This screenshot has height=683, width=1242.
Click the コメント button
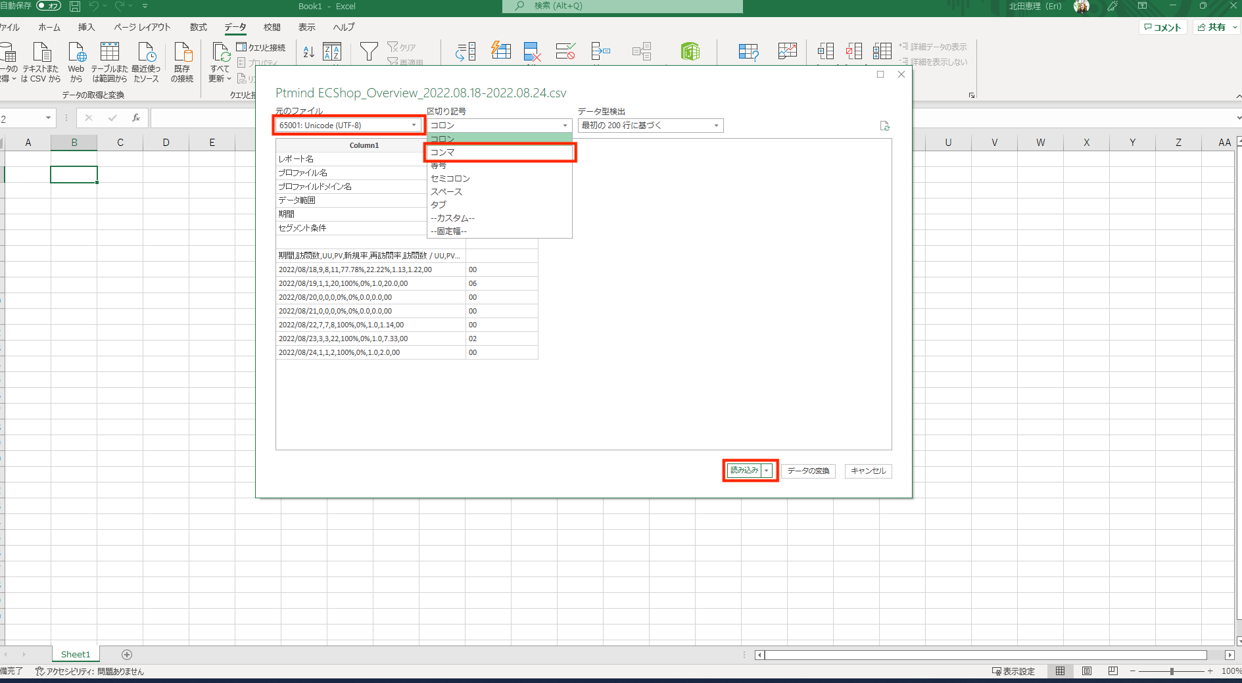tap(1162, 28)
